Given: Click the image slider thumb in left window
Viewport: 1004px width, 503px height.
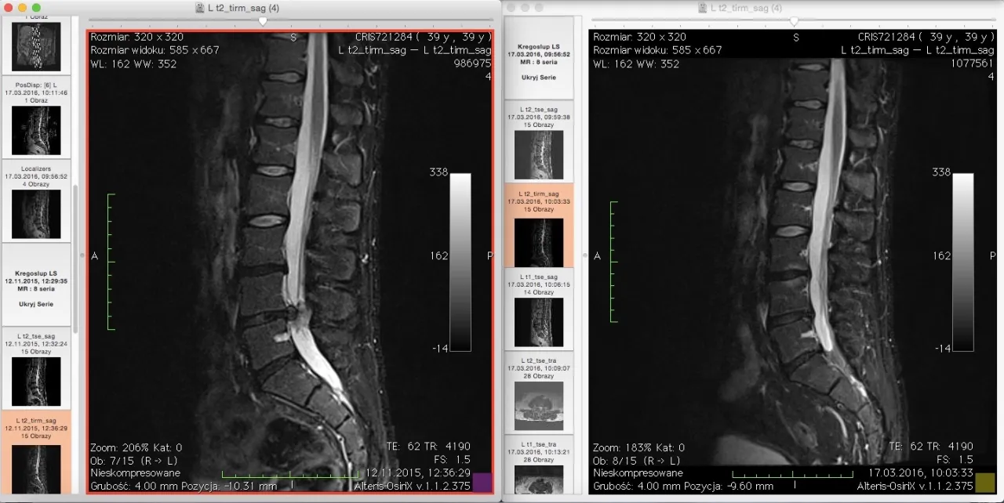Looking at the screenshot, I should coord(263,21).
